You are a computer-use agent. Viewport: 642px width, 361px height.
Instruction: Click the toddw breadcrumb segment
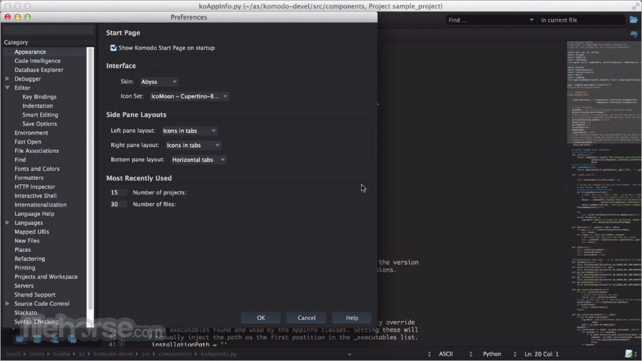pyautogui.click(x=61, y=354)
